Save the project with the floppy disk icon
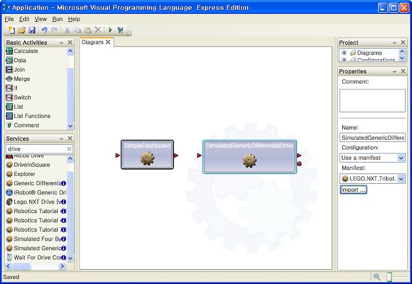Image resolution: width=412 pixels, height=284 pixels. coord(32,30)
